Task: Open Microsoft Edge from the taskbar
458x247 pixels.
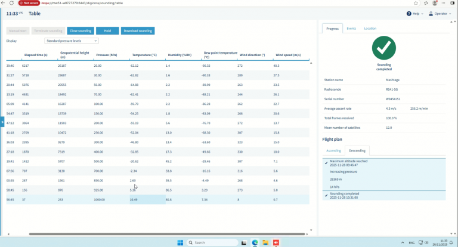Action: [x=255, y=243]
